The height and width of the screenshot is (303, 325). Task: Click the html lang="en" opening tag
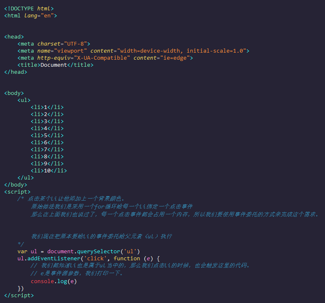31,16
